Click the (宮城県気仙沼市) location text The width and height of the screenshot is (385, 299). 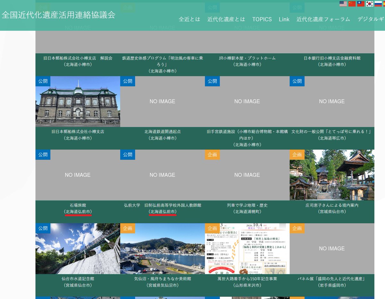[x=163, y=285]
